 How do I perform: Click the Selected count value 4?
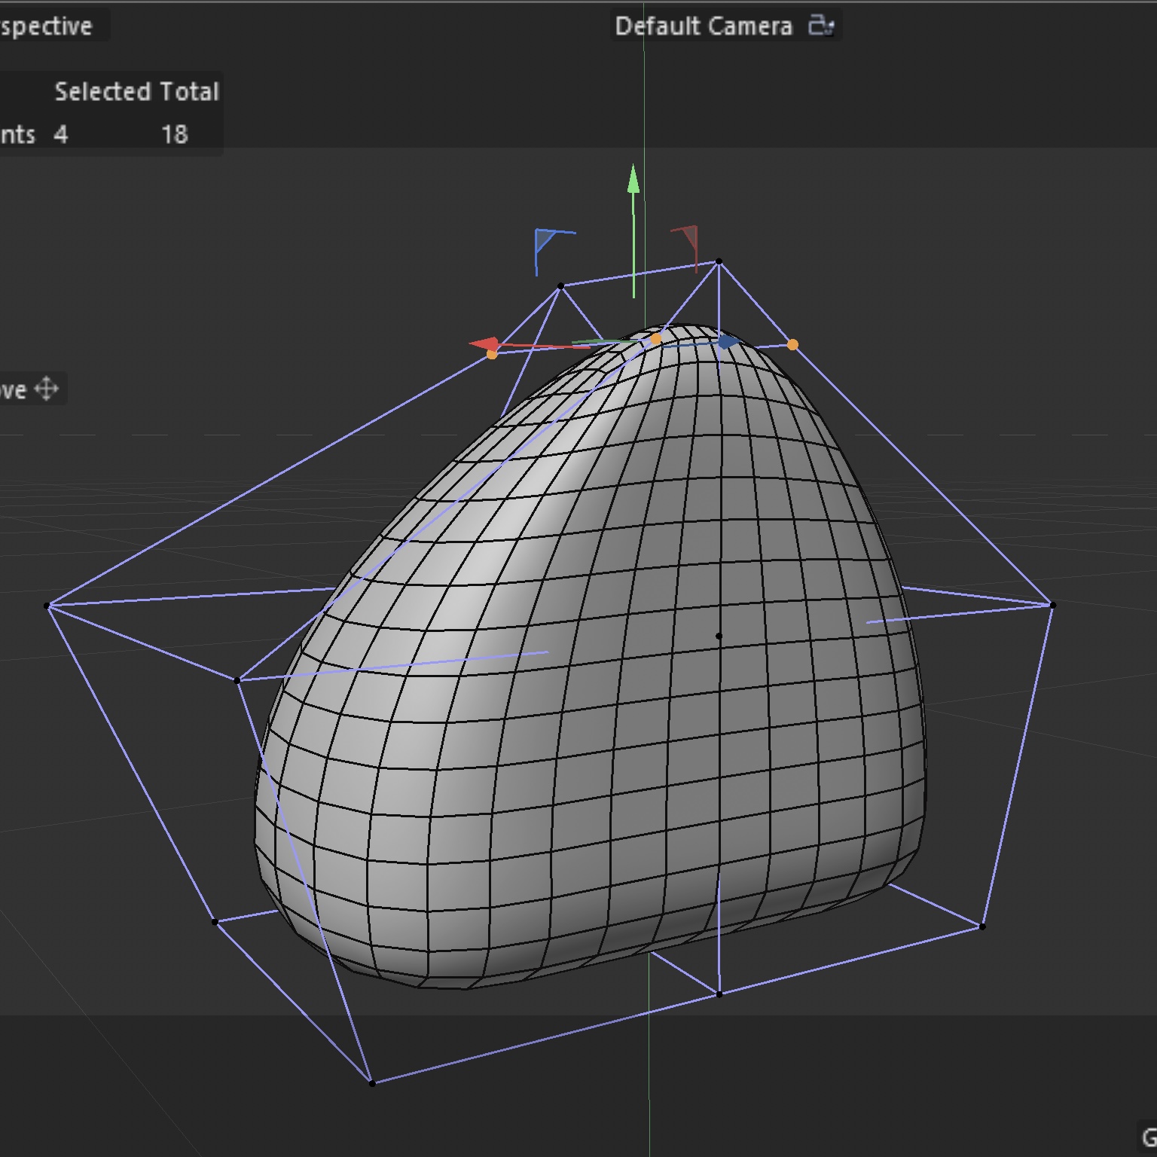pos(61,135)
